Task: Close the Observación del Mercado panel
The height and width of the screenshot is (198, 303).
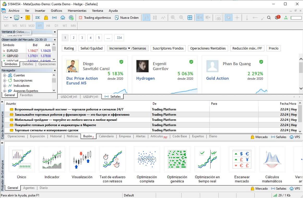Action: point(55,40)
